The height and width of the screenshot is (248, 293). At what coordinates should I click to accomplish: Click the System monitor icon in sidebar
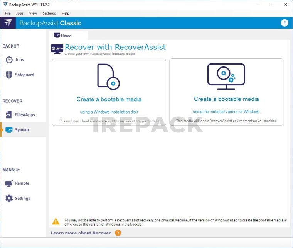click(x=9, y=130)
